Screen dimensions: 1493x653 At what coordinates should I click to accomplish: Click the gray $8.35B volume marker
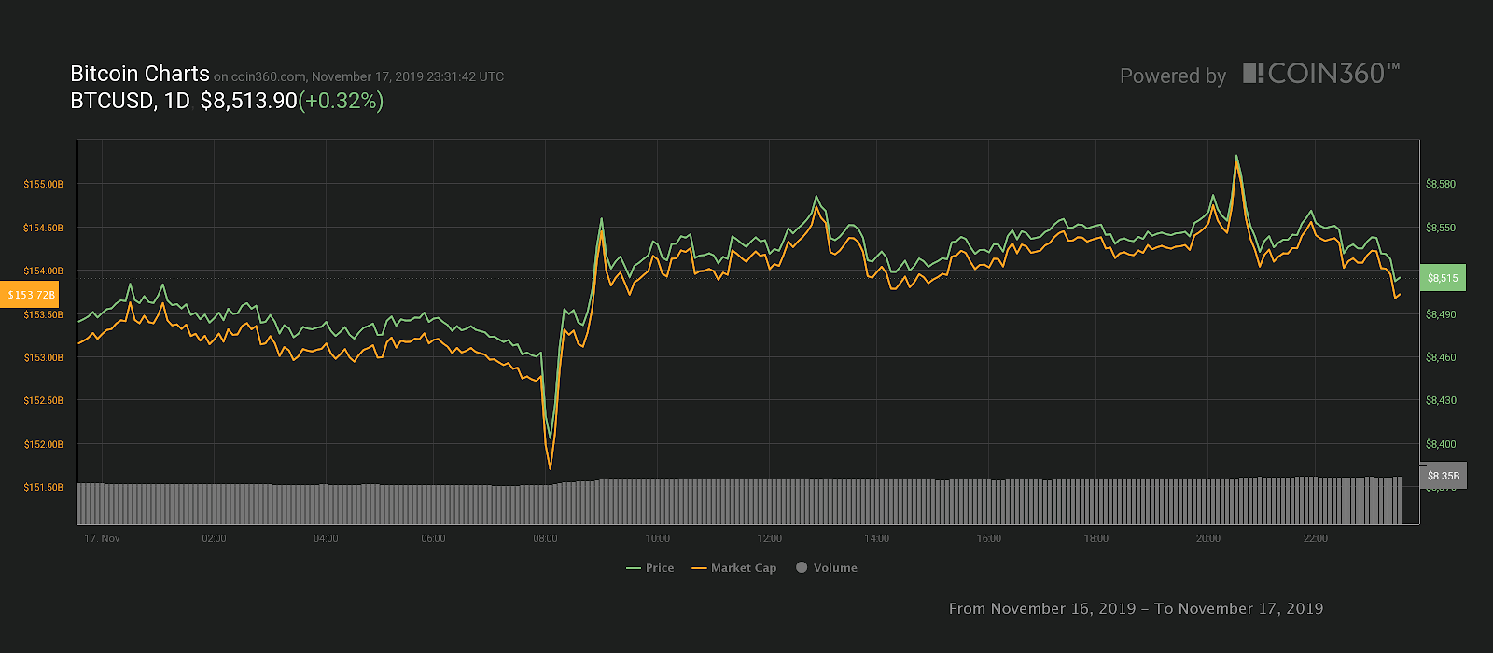click(x=1443, y=476)
